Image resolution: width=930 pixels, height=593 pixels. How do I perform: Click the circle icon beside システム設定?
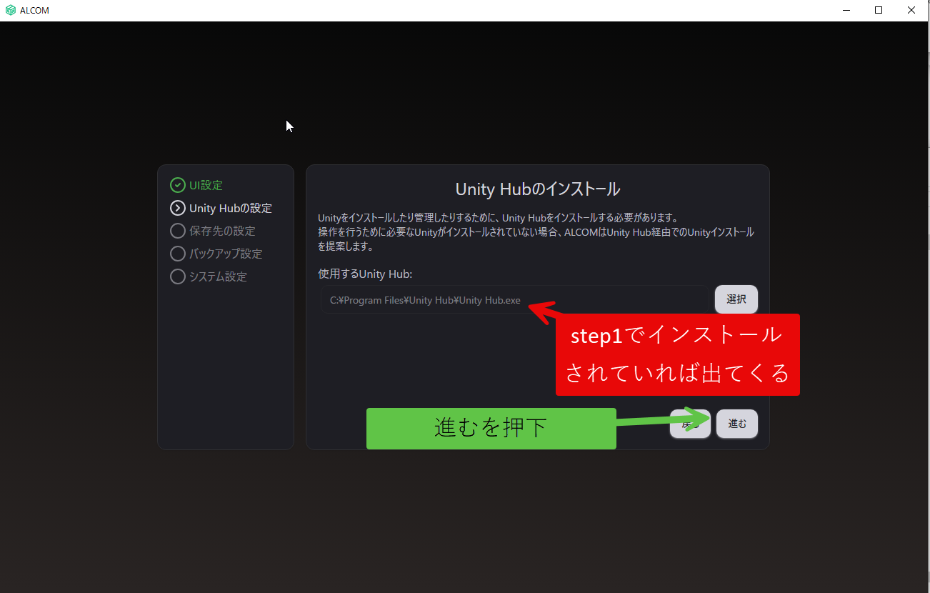coord(177,276)
